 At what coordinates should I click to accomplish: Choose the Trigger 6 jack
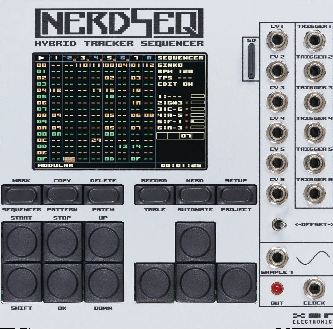pyautogui.click(x=315, y=193)
